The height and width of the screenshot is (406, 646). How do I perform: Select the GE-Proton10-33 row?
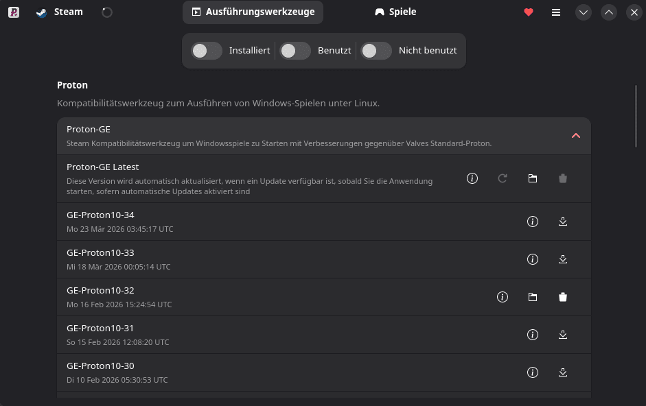[275, 259]
